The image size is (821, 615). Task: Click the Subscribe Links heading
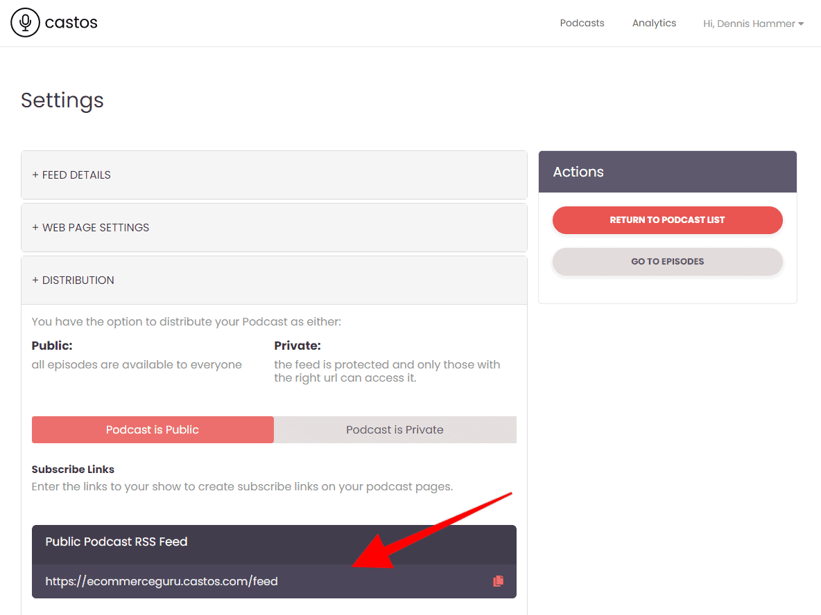click(73, 469)
